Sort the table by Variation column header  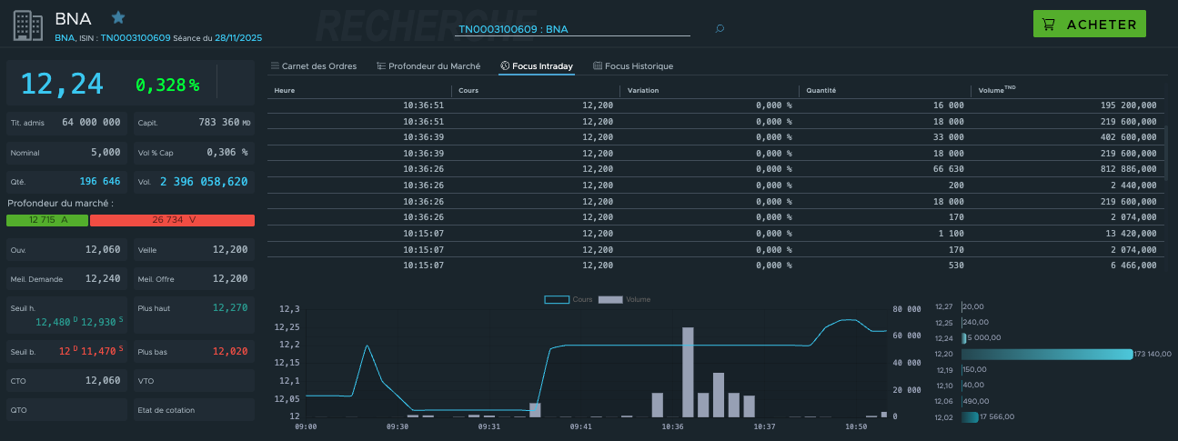(x=643, y=91)
